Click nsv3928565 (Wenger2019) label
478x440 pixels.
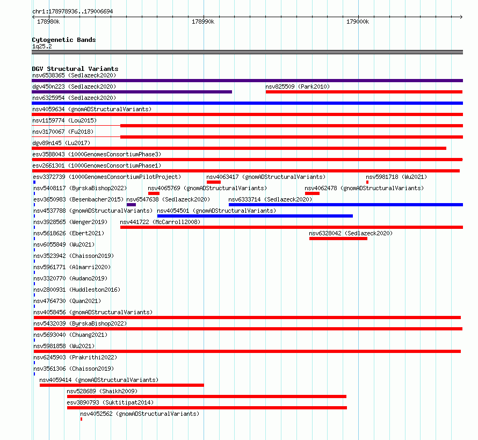tap(70, 222)
